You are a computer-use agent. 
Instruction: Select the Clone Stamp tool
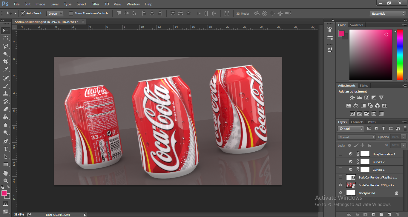point(6,94)
